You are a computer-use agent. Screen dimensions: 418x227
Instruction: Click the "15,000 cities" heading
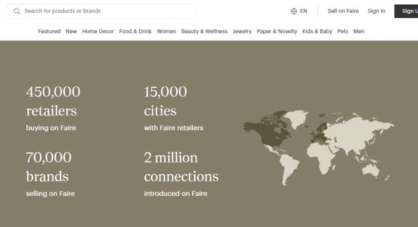[165, 101]
